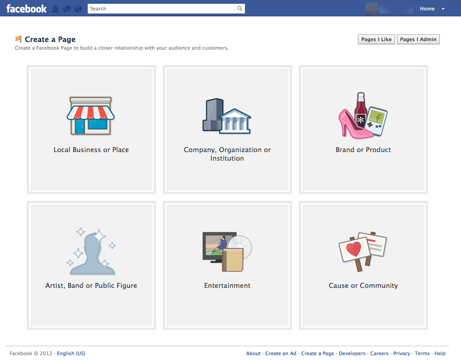
Task: Click the TV and disc Entertainment icon
Action: click(x=227, y=251)
